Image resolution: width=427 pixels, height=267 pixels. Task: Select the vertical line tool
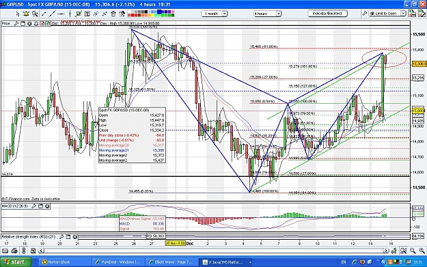70,14
